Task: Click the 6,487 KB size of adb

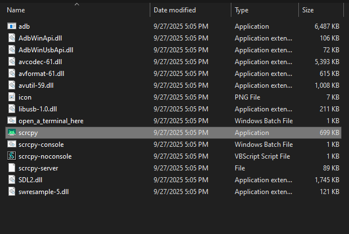Action: [x=326, y=26]
